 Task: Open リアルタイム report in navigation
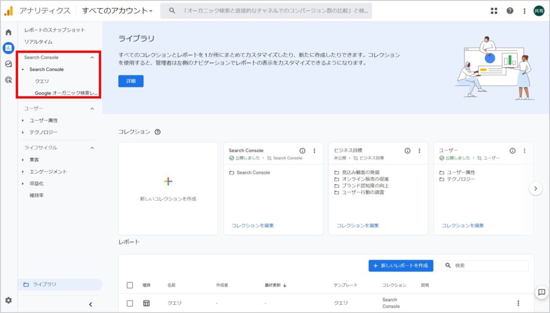38,42
